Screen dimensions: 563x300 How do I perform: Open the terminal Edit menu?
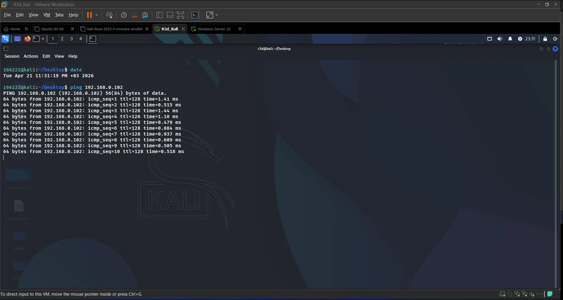click(46, 56)
